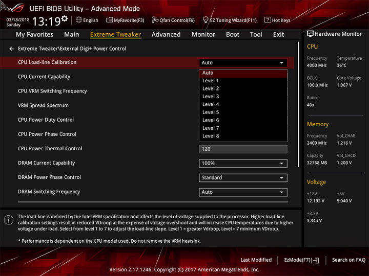Viewport: 369px width, 276px height.
Task: Collapse the CPU Load-line Calibration dropdown
Action: [243, 63]
